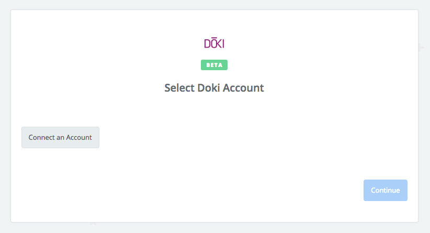The width and height of the screenshot is (430, 233).
Task: Click the green BETA badge
Action: (214, 65)
